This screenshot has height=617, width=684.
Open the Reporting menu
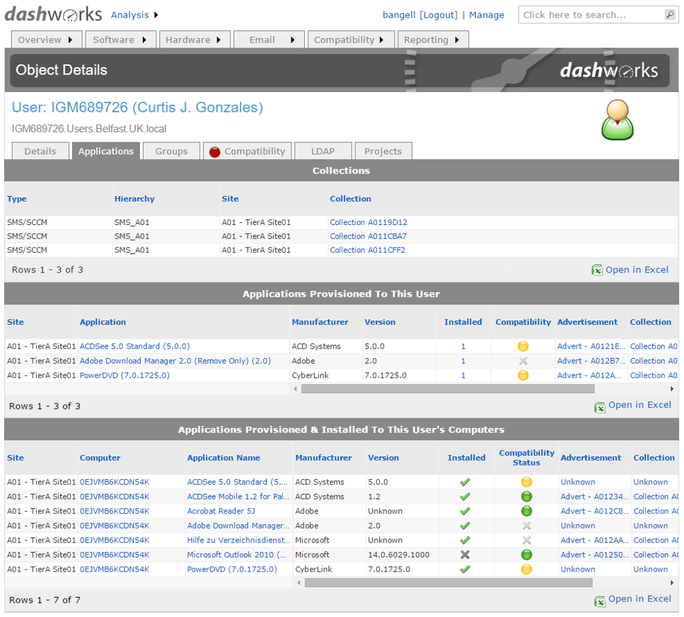coord(433,40)
